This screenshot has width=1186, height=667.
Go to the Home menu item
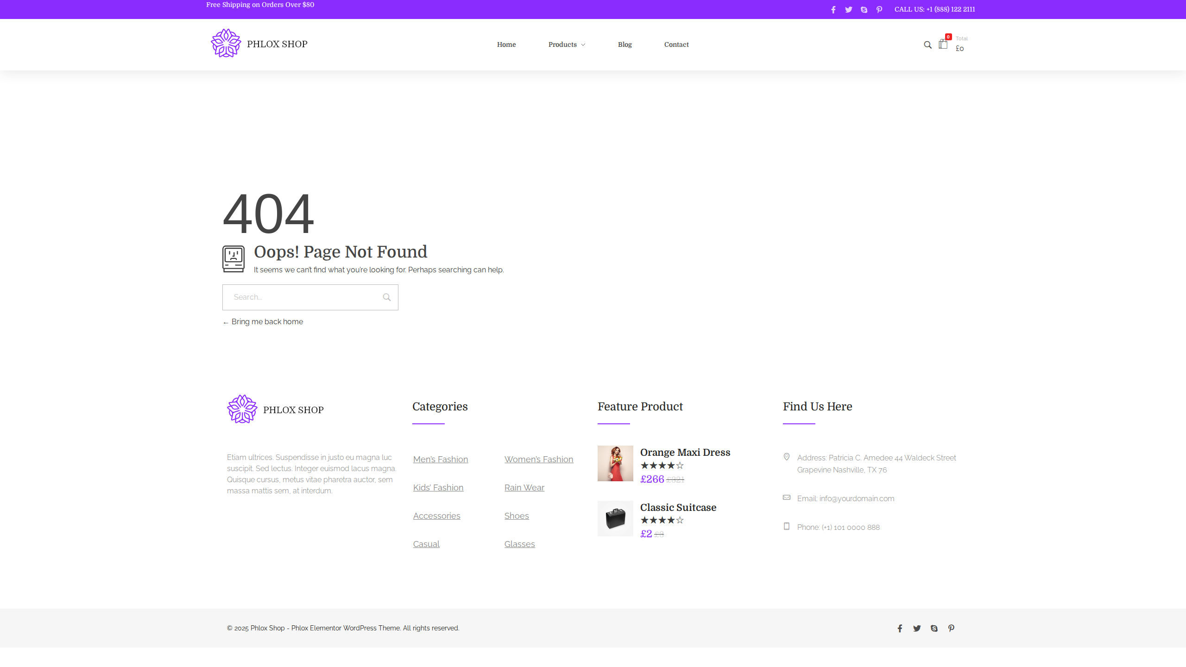506,44
